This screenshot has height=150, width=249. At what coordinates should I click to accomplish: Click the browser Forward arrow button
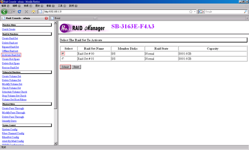click(x=10, y=12)
